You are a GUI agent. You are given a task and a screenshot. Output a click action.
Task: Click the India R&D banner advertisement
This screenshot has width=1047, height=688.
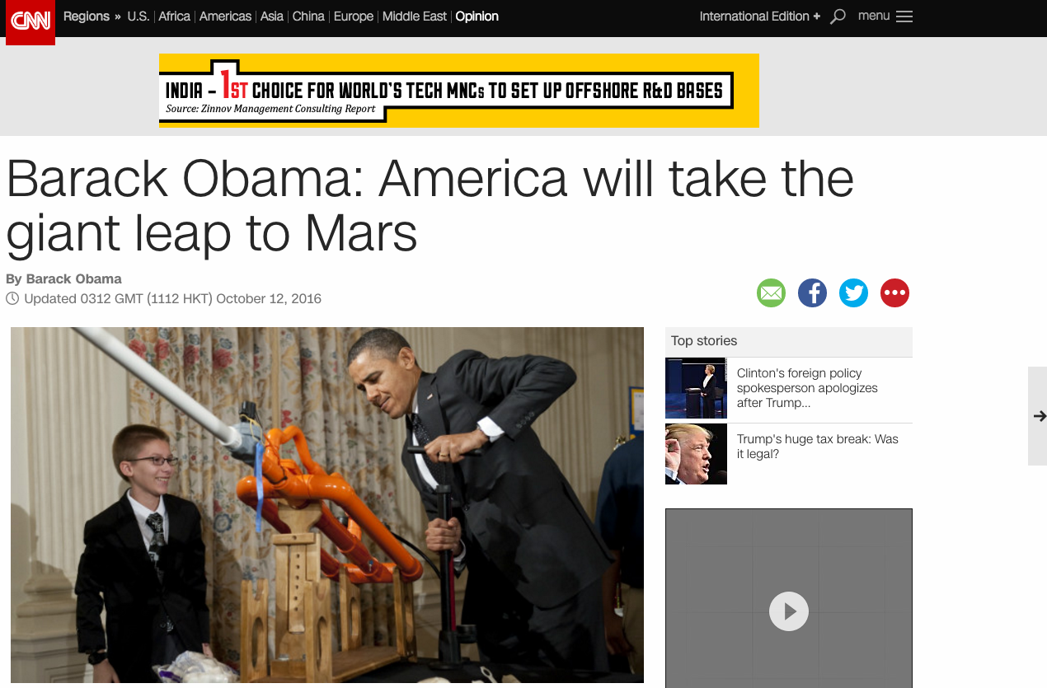coord(458,91)
